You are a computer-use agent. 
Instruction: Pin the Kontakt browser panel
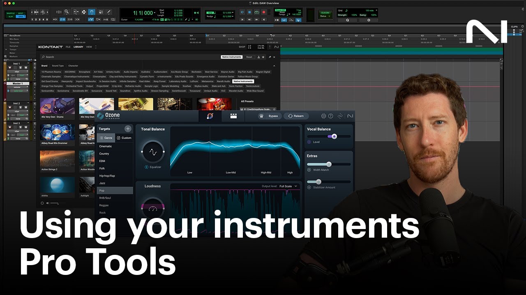270,57
